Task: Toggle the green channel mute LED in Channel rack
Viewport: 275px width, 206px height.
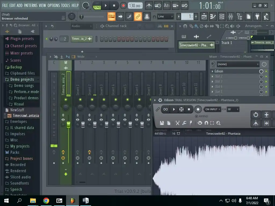Action: (x=47, y=39)
